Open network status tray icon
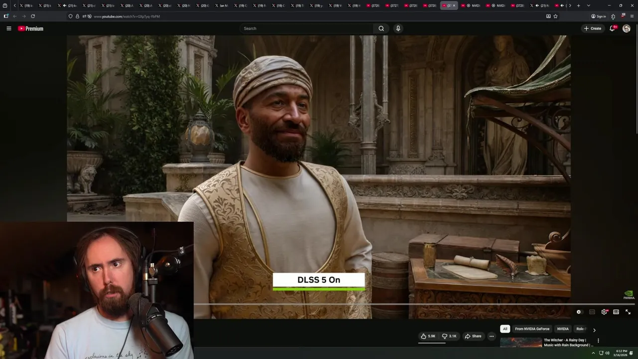The height and width of the screenshot is (359, 638). tap(601, 353)
